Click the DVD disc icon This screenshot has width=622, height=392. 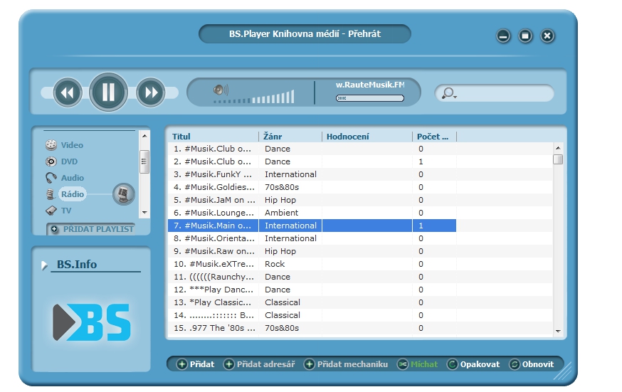(51, 161)
